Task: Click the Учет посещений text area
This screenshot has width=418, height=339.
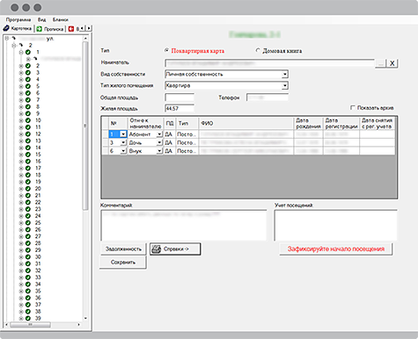Action: click(336, 225)
